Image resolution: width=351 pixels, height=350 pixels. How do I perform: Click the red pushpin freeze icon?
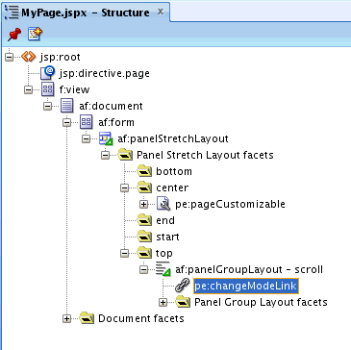[13, 34]
